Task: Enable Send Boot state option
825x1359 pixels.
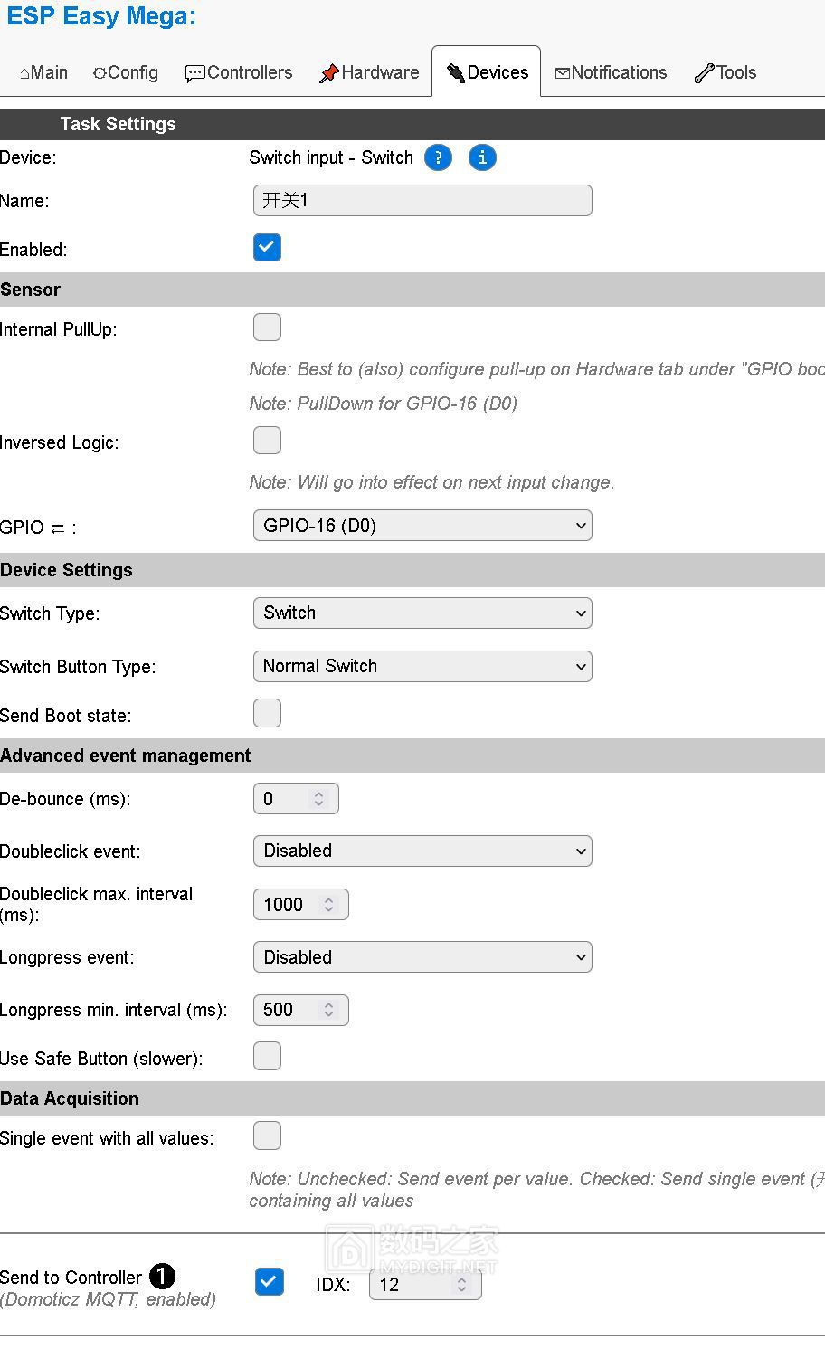Action: coord(267,713)
